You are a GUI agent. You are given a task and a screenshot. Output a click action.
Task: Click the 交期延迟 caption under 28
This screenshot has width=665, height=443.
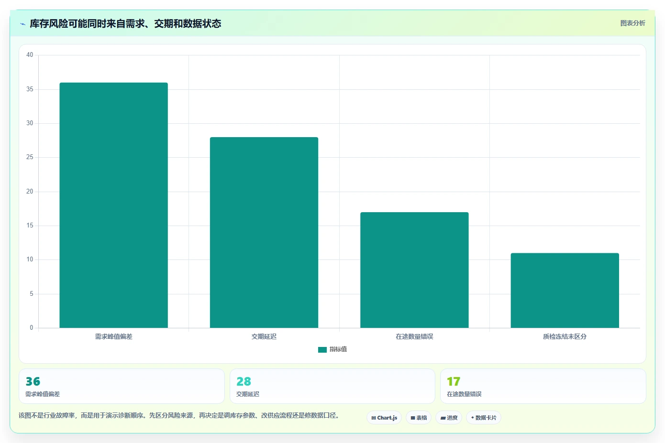[x=248, y=394]
